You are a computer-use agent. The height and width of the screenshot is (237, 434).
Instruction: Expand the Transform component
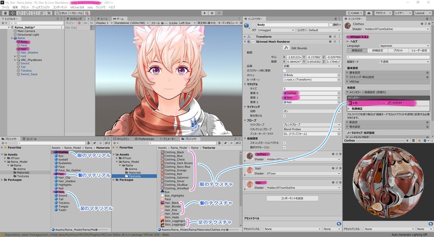pos(245,36)
